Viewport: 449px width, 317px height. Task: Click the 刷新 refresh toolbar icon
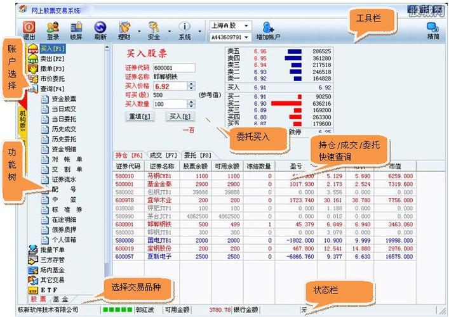[100, 30]
